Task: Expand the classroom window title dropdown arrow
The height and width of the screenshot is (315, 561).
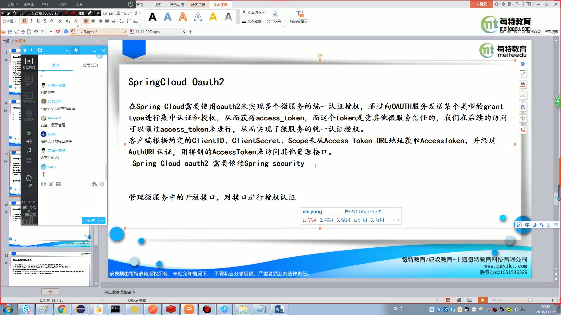Action: click(x=67, y=50)
